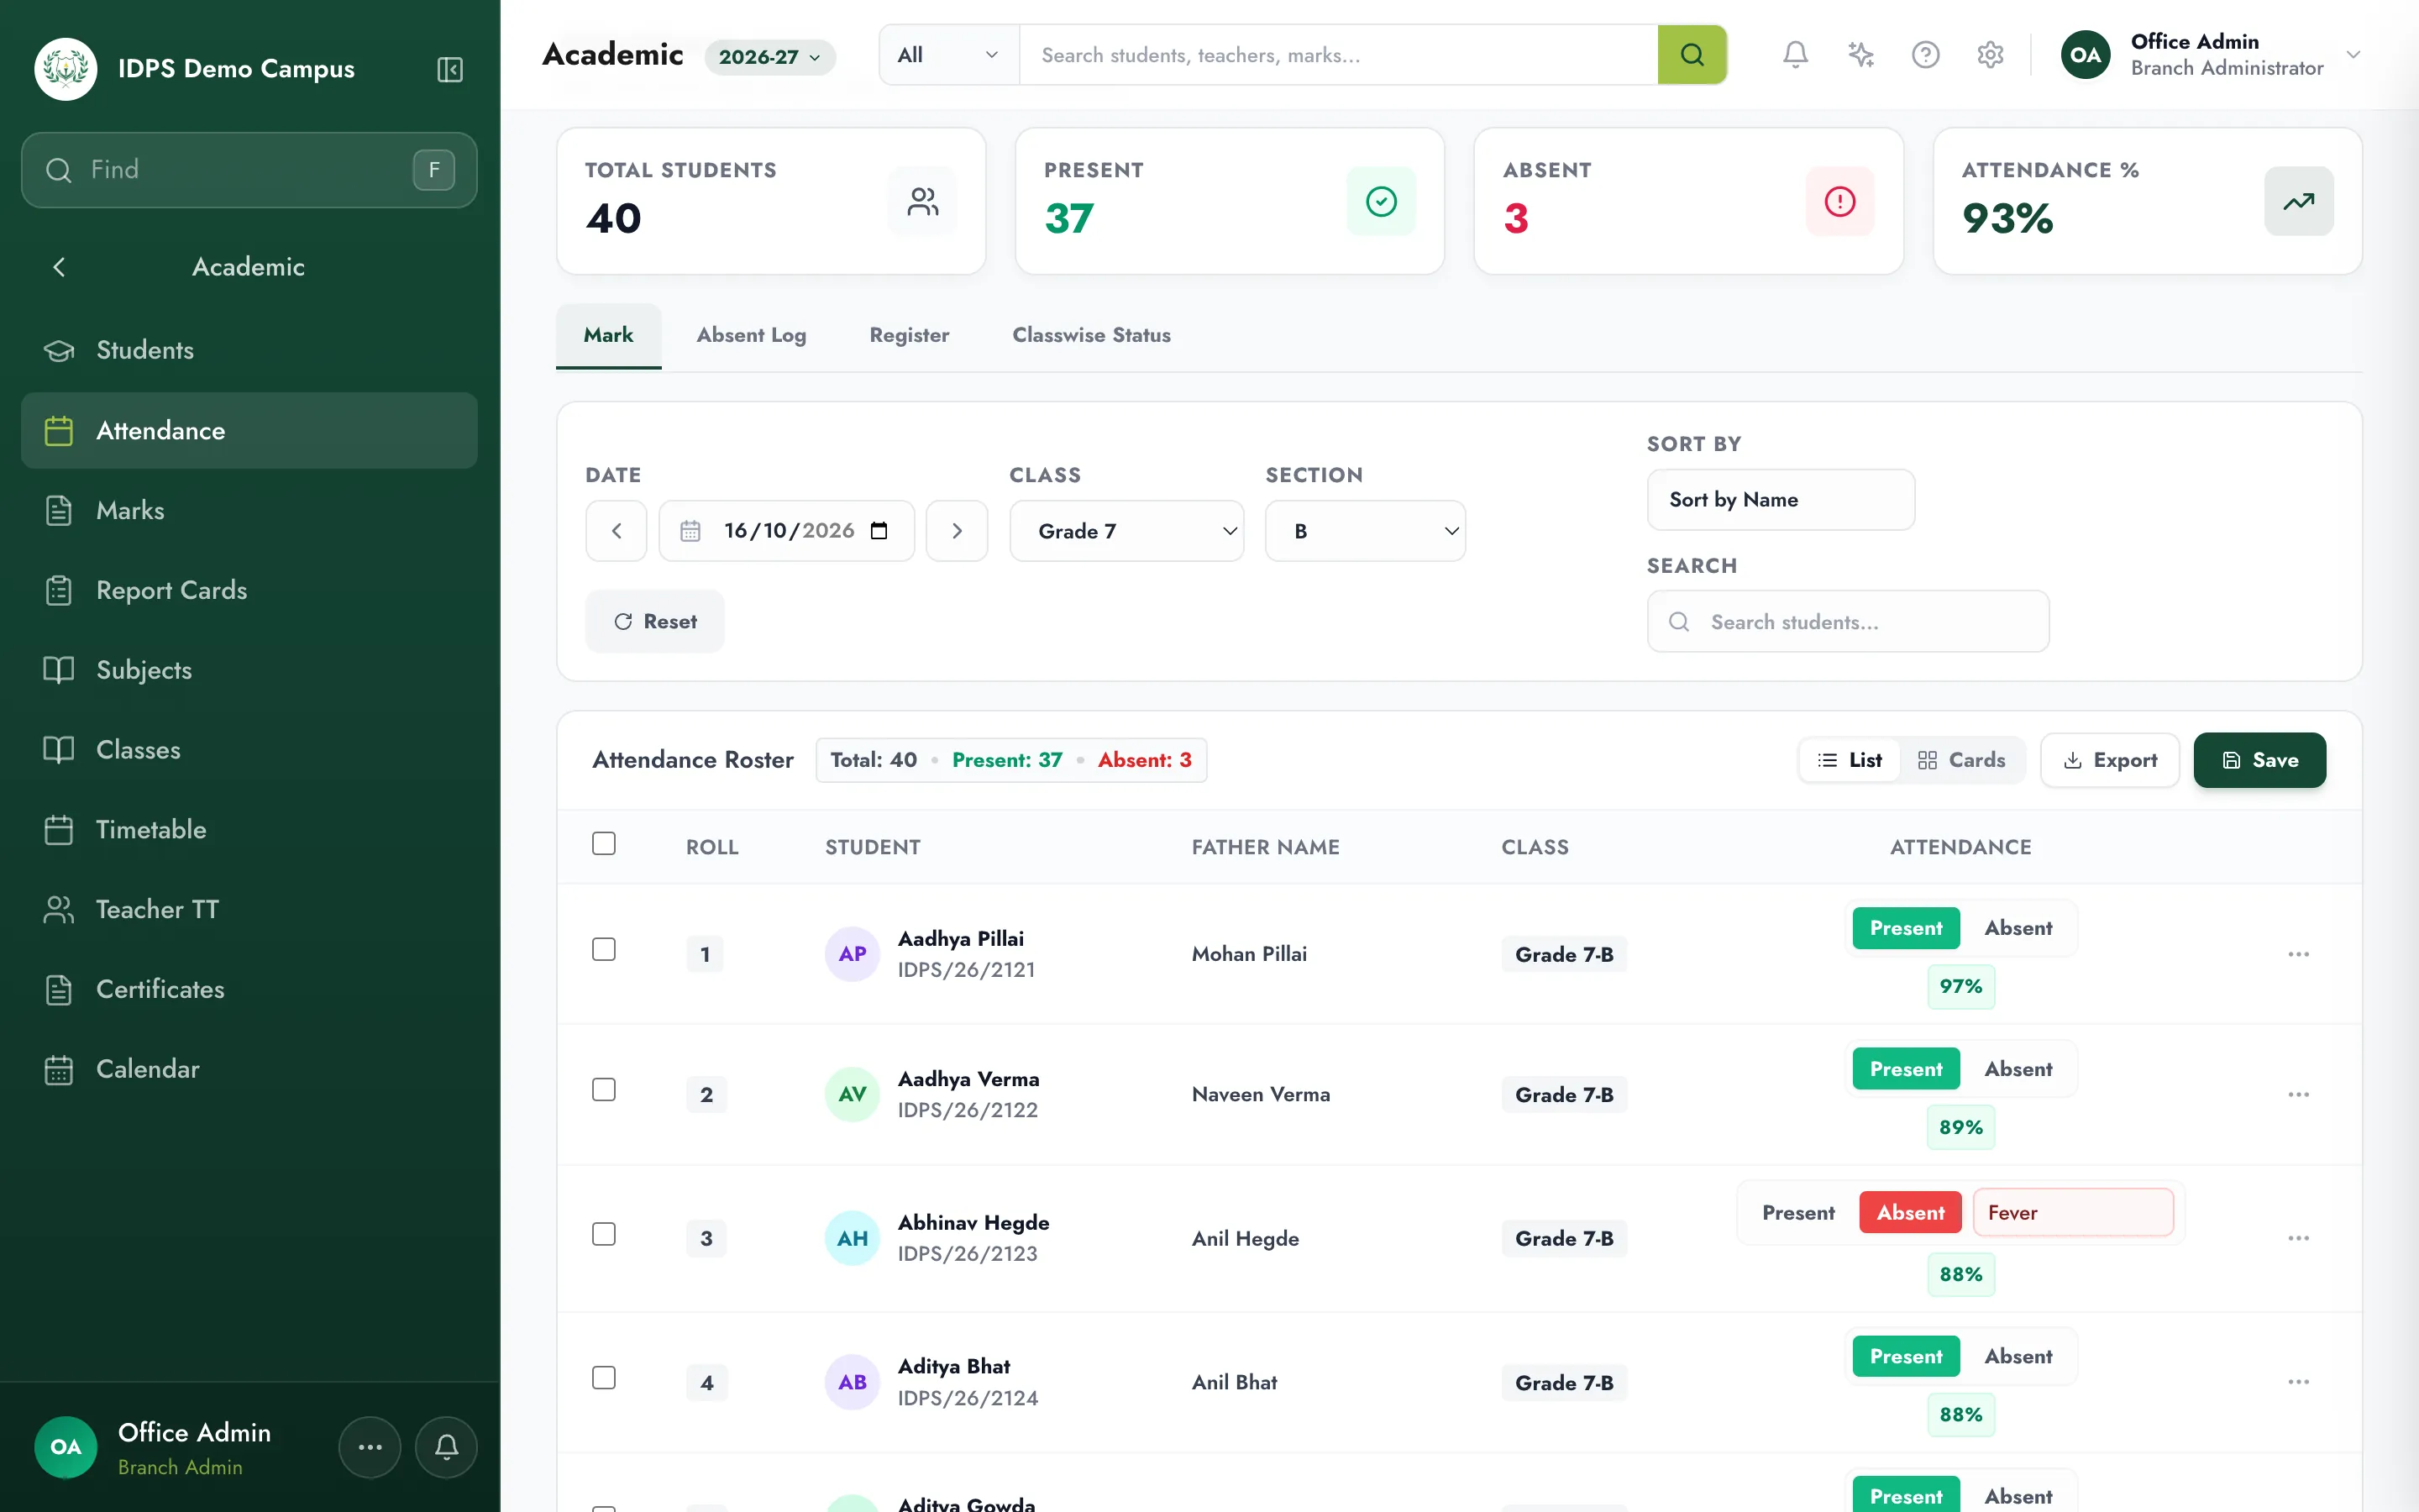
Task: Click the Reset filters button
Action: pos(655,622)
